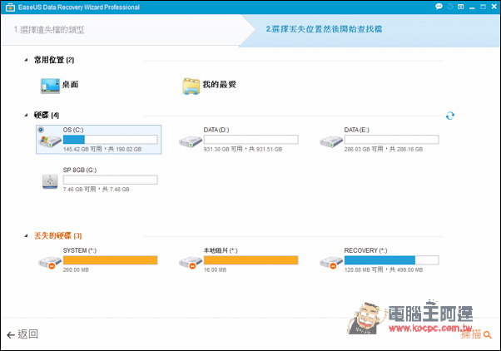Click the 'RECOVERY (*:)' partition name
The height and width of the screenshot is (351, 501).
click(x=365, y=250)
